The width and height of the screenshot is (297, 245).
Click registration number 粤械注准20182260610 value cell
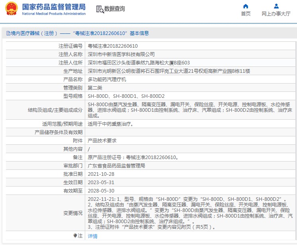click(113, 46)
